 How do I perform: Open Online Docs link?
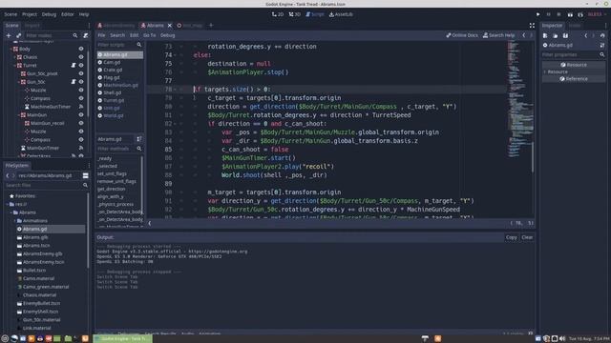(x=462, y=35)
